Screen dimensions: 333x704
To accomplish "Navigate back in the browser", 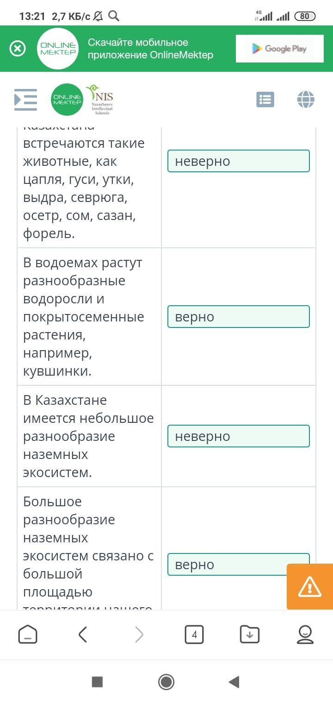I will click(x=83, y=635).
